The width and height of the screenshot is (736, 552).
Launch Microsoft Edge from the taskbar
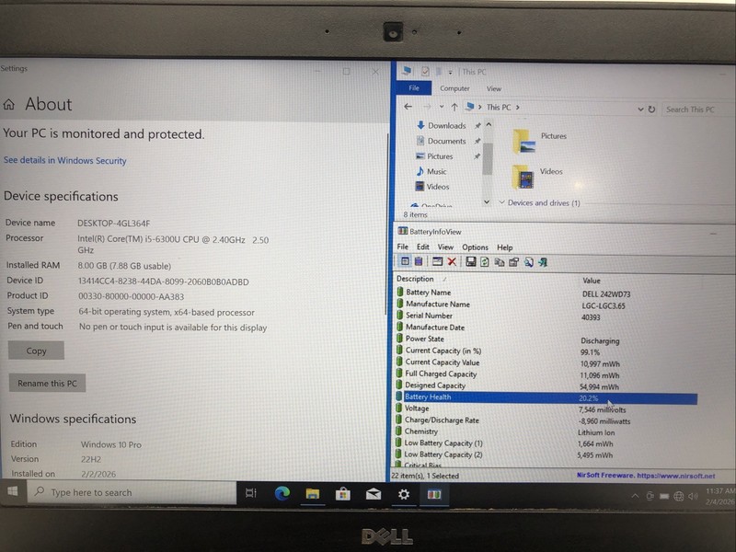pos(282,493)
